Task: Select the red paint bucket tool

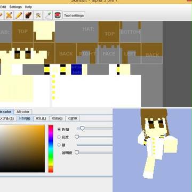Action: click(58, 15)
